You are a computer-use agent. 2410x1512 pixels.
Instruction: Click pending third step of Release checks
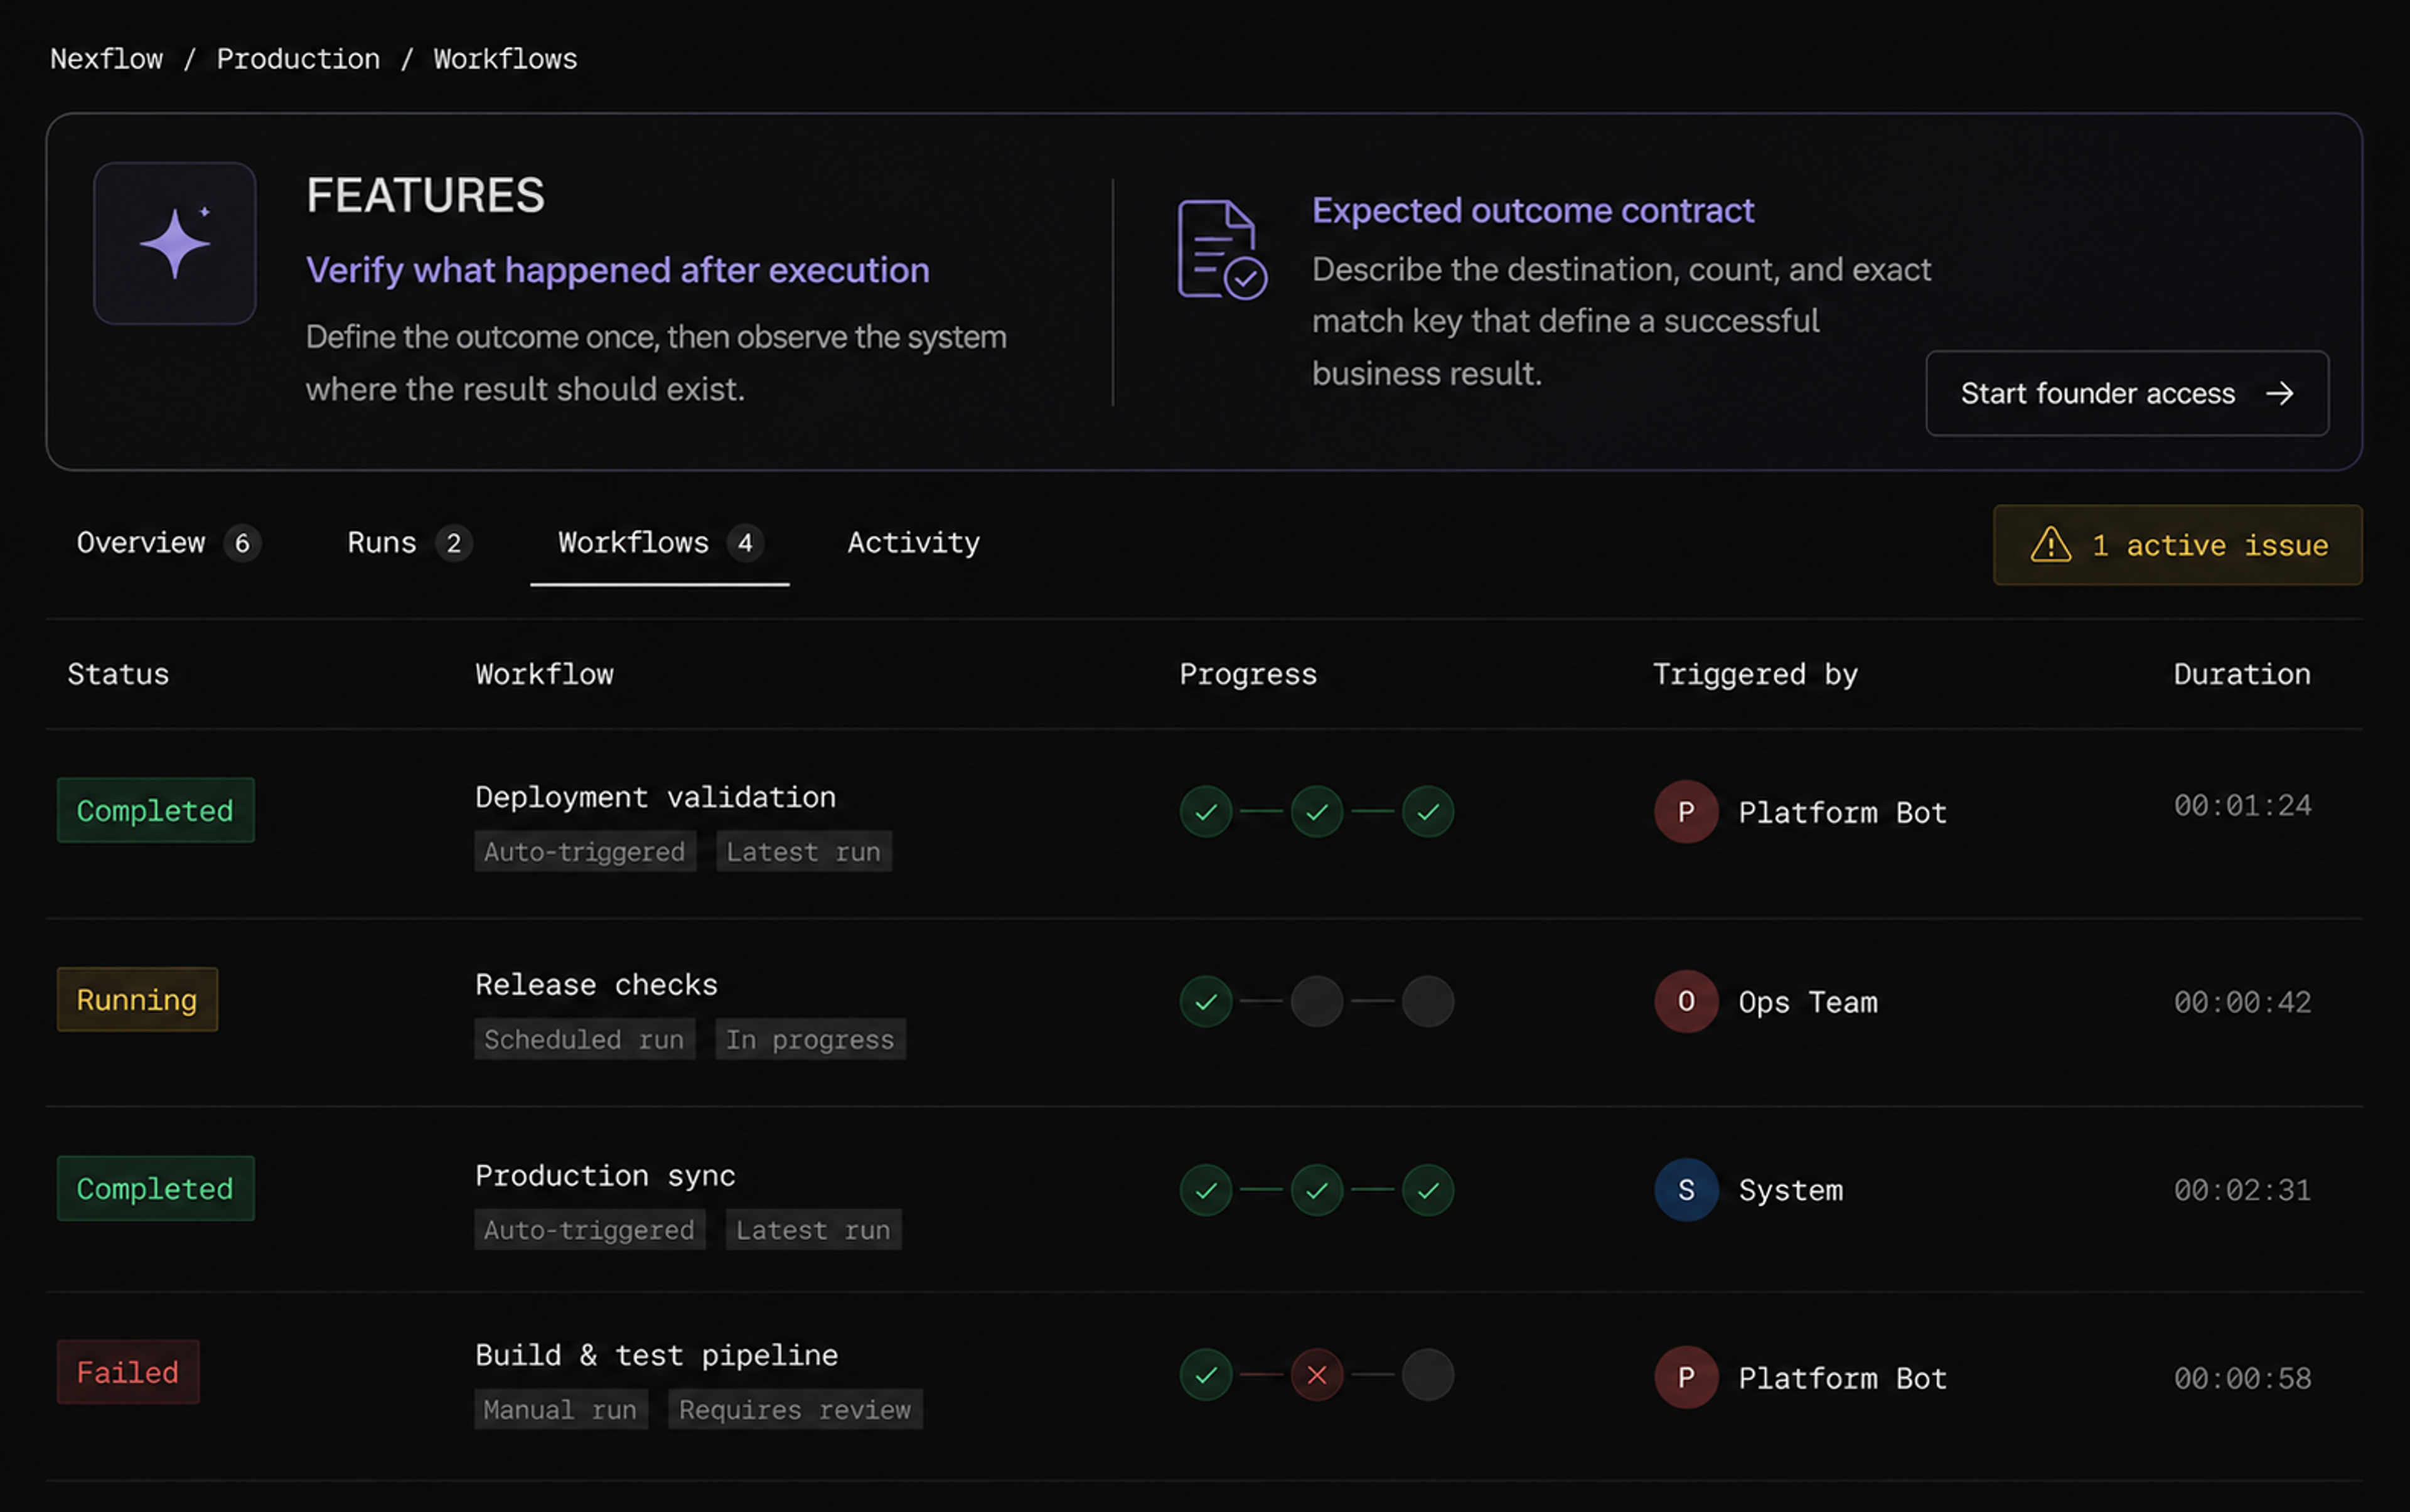pos(1428,1001)
